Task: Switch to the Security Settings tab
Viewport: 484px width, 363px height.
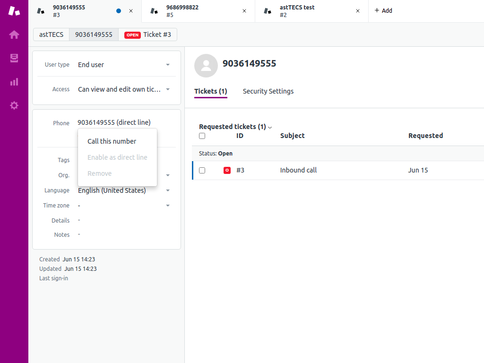Action: coord(268,91)
